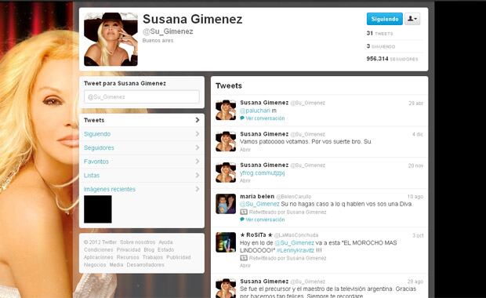Screen dimensions: 486x298
Task: Click retweet icon under RoSiTa's tweet
Action: pyautogui.click(x=244, y=258)
